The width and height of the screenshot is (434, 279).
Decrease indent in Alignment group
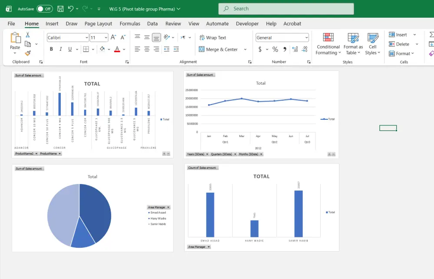pos(167,49)
